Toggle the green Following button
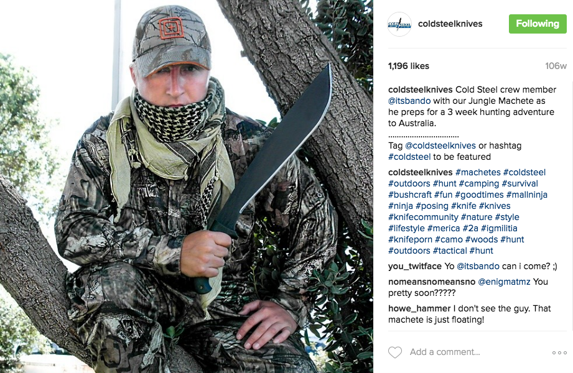This screenshot has width=573, height=373. coord(538,24)
